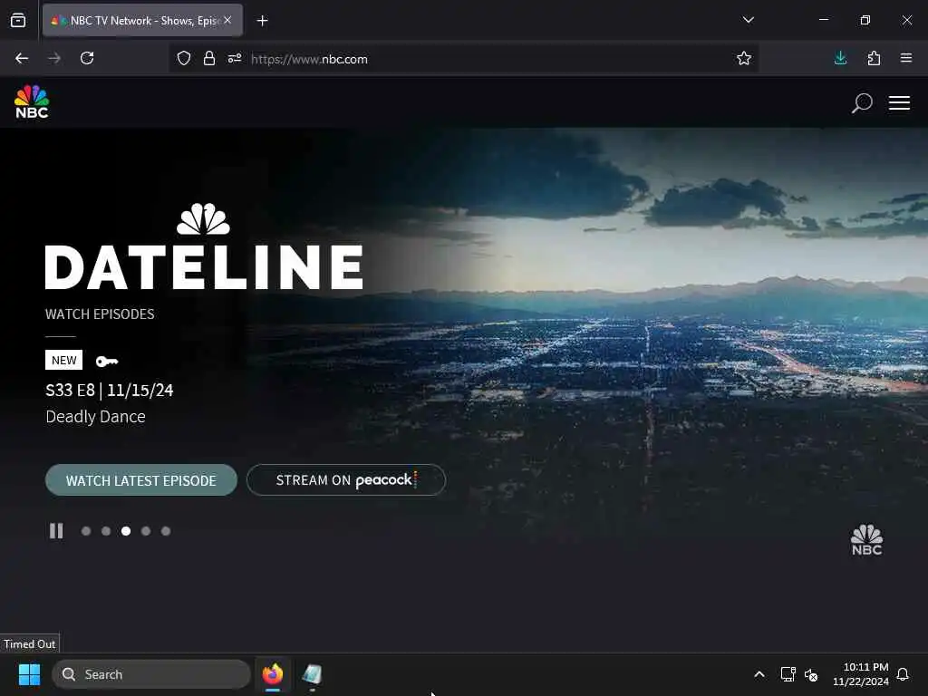Go to the first carousel slide dot
This screenshot has width=928, height=696.
86,531
